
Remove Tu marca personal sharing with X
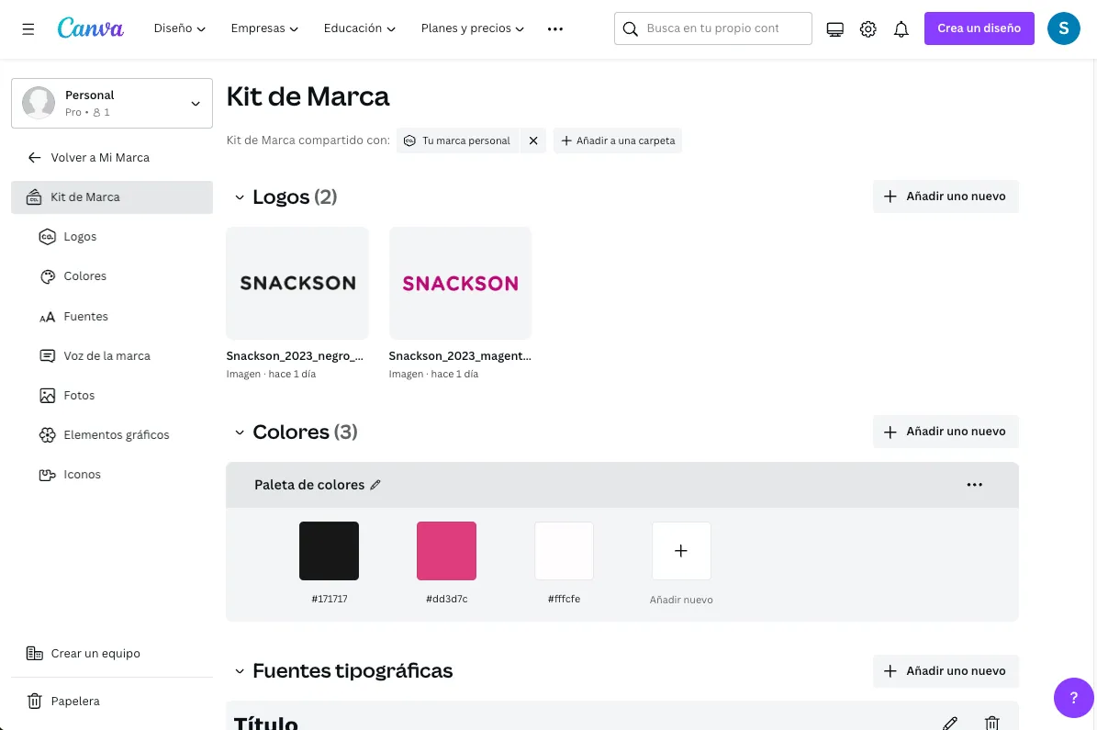click(533, 140)
